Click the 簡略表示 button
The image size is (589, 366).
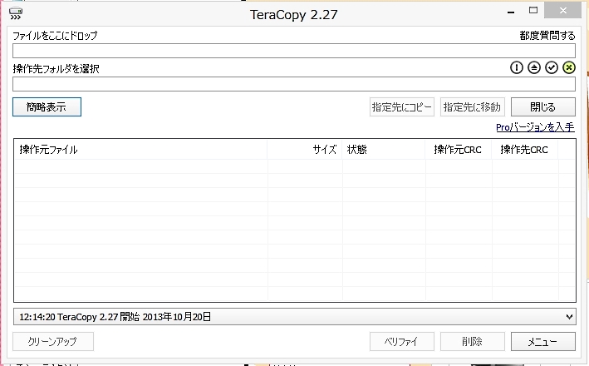point(47,107)
